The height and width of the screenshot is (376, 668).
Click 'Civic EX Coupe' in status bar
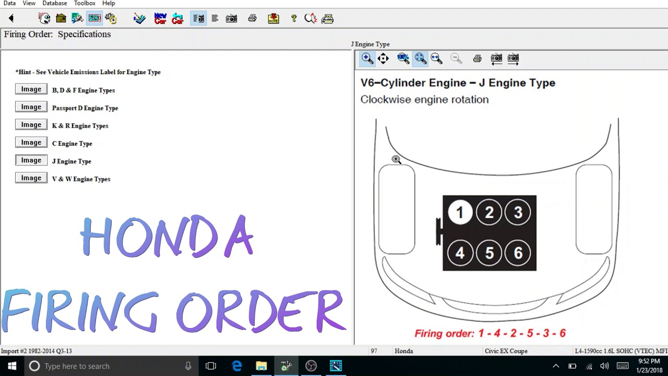(506, 351)
